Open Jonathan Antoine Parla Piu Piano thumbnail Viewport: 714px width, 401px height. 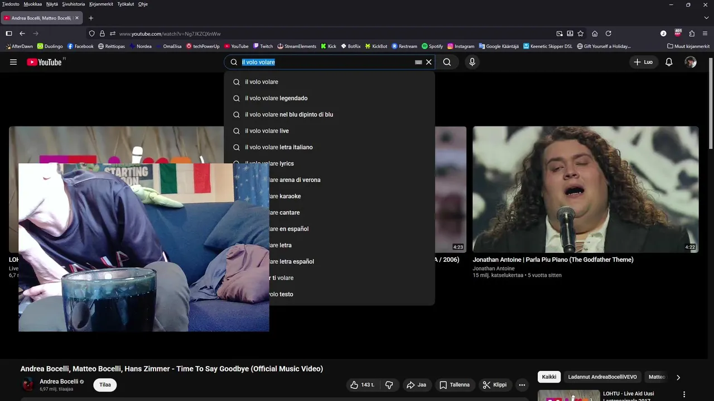click(585, 189)
